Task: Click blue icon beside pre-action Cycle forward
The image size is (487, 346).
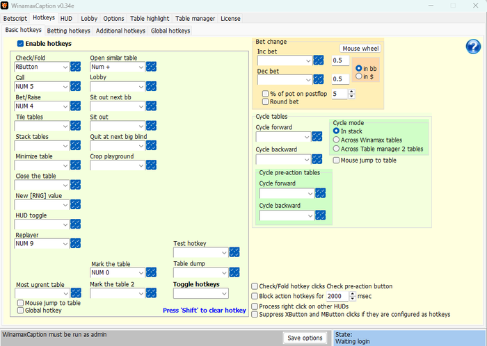Action: [320, 193]
